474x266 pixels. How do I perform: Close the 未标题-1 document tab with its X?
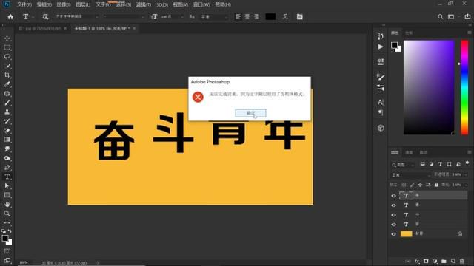pos(134,28)
